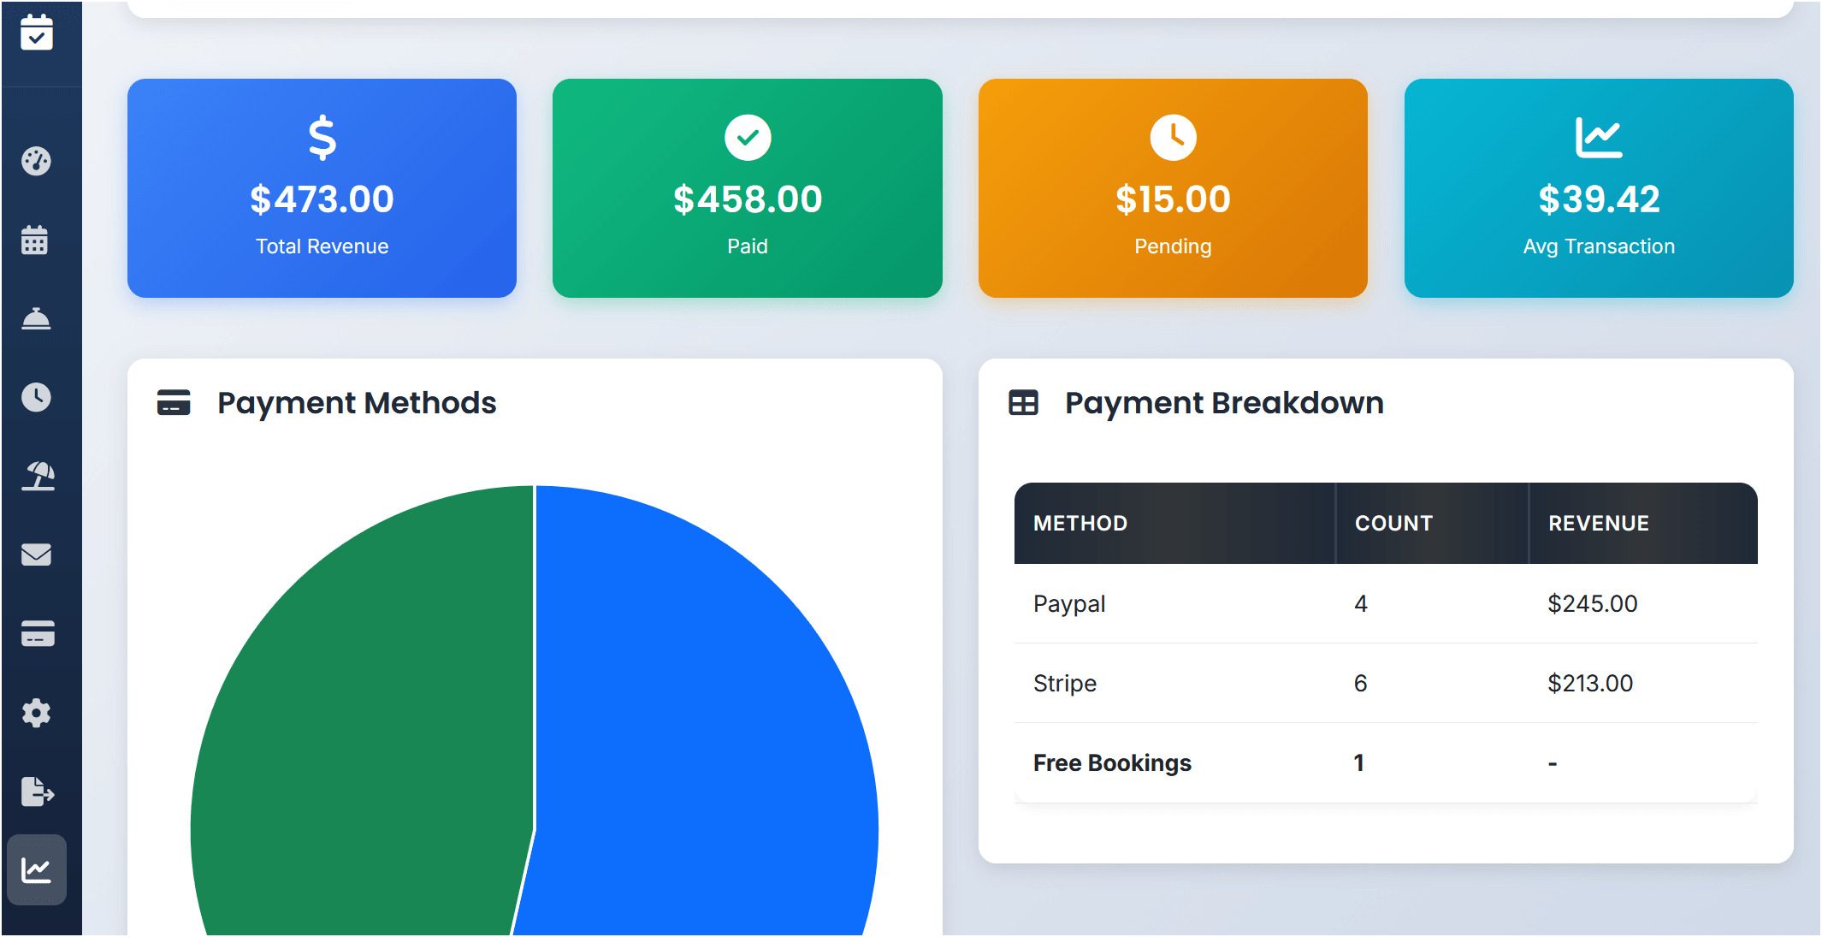Screen dimensions: 1822x937
Task: Click the Total Revenue label
Action: coord(322,246)
